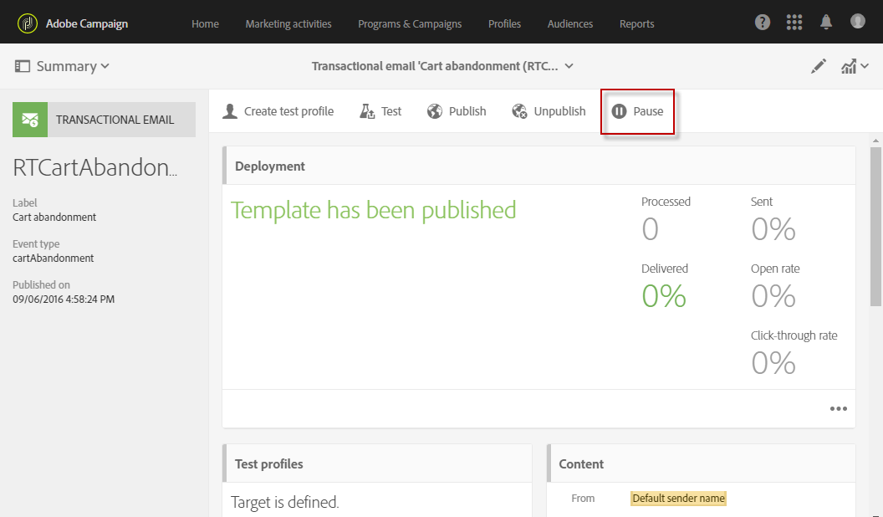The height and width of the screenshot is (517, 883).
Task: Click the Test flask button
Action: click(x=380, y=111)
